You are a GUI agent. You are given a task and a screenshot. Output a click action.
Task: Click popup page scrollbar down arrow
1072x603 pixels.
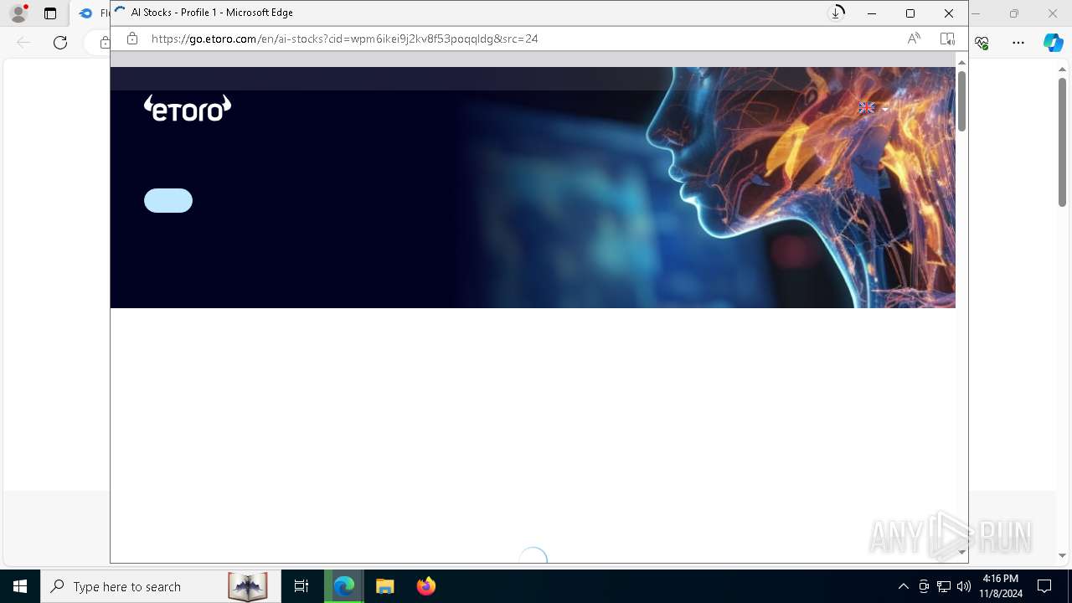pos(961,552)
